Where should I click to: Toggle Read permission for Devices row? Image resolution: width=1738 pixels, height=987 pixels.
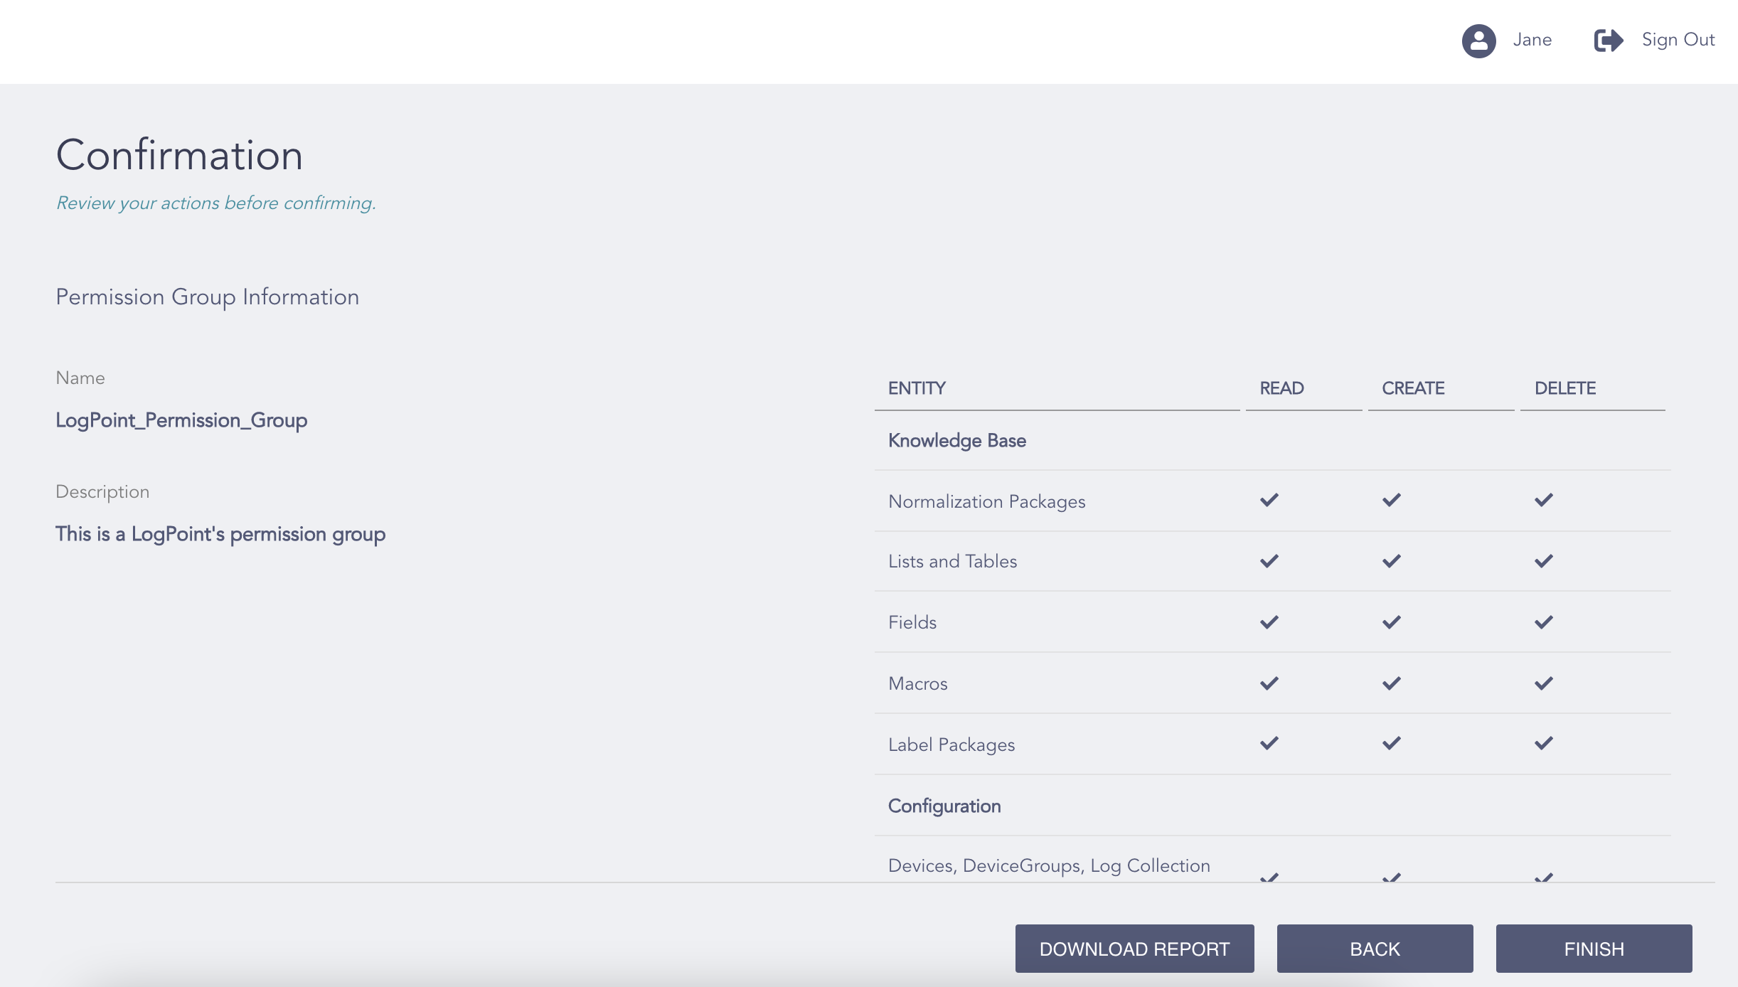1269,876
